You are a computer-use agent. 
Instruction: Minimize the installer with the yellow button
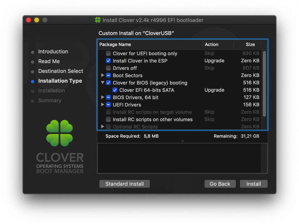[x=36, y=20]
